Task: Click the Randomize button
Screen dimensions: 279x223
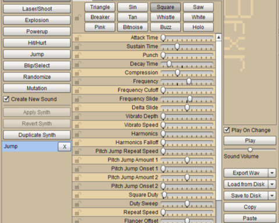Action: [x=37, y=77]
